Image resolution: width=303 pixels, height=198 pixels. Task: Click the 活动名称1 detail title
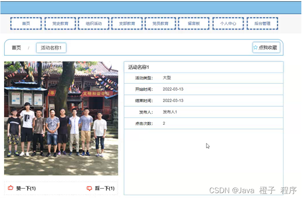tap(139, 67)
